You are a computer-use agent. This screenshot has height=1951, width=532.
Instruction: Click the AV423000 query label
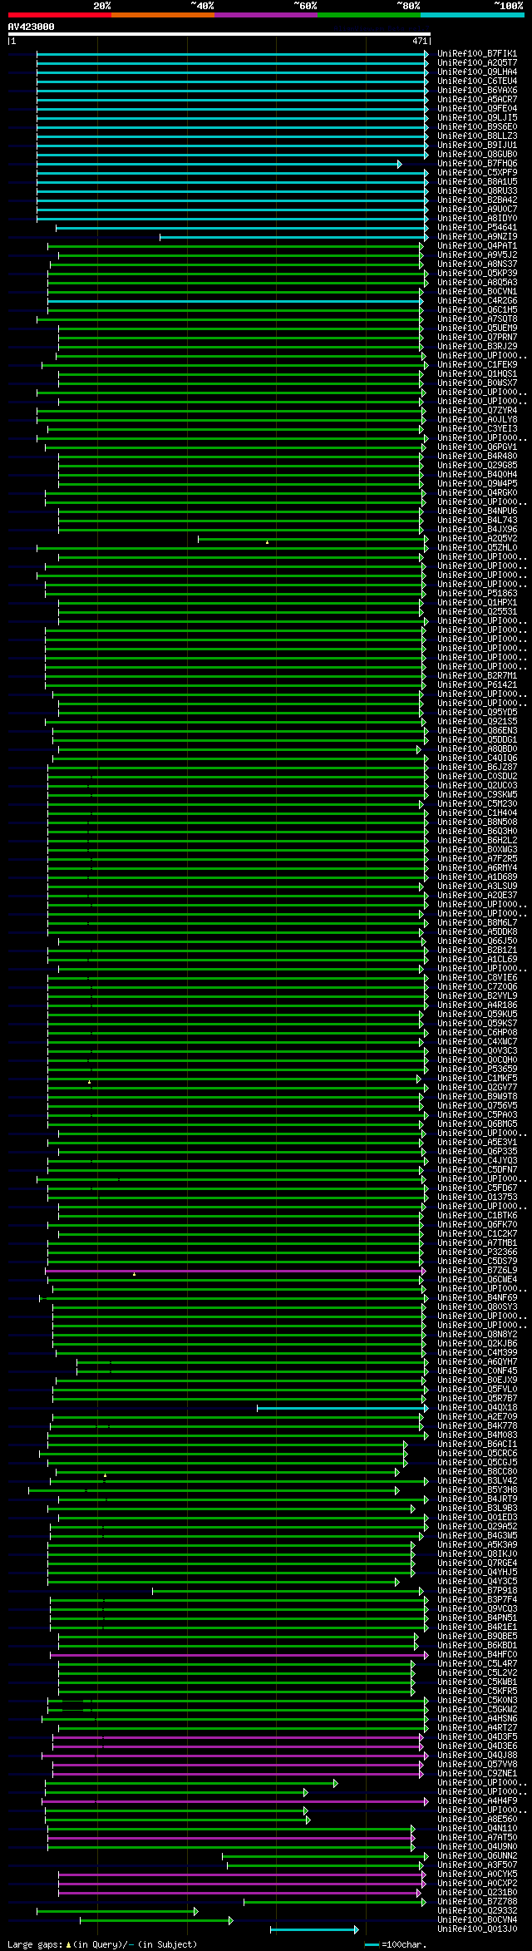click(32, 27)
